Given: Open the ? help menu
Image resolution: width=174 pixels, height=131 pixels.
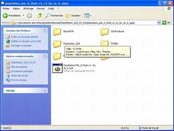Looking at the screenshot, I should point(58,9).
